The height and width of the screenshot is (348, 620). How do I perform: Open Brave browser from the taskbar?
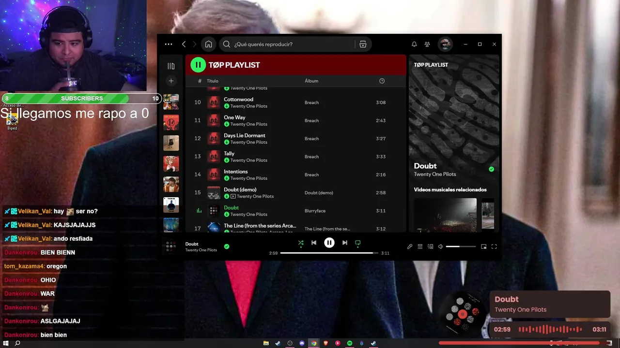325,343
